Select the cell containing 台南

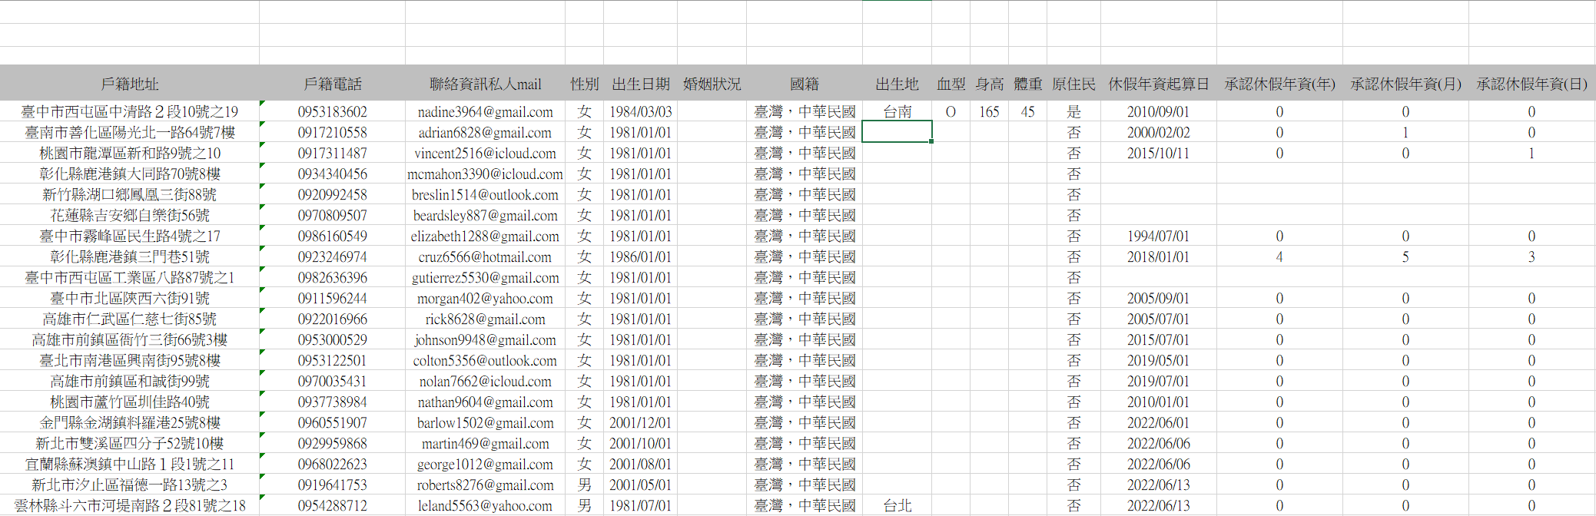click(897, 112)
